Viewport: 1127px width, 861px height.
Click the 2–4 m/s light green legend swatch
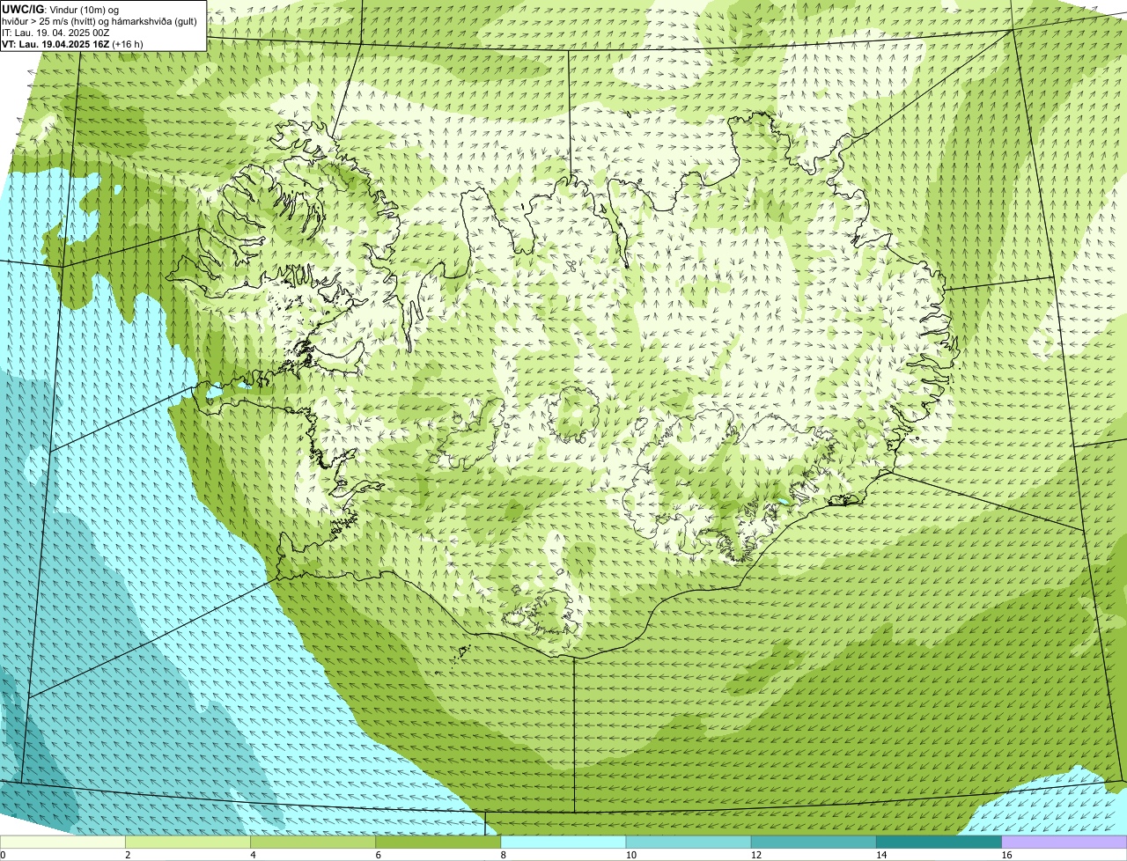point(188,842)
